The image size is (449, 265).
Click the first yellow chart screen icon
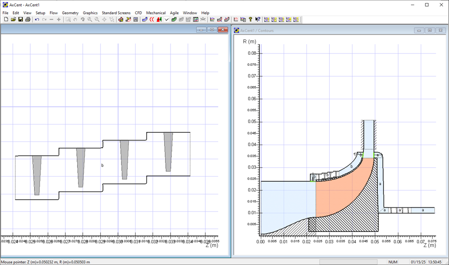point(267,19)
